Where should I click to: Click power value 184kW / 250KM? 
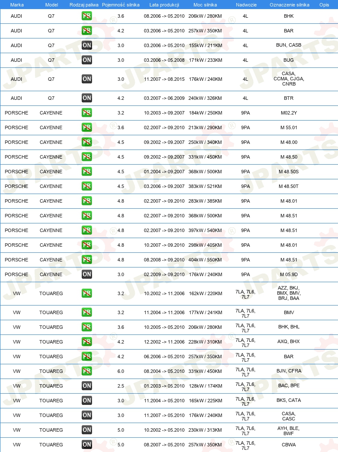click(x=205, y=113)
